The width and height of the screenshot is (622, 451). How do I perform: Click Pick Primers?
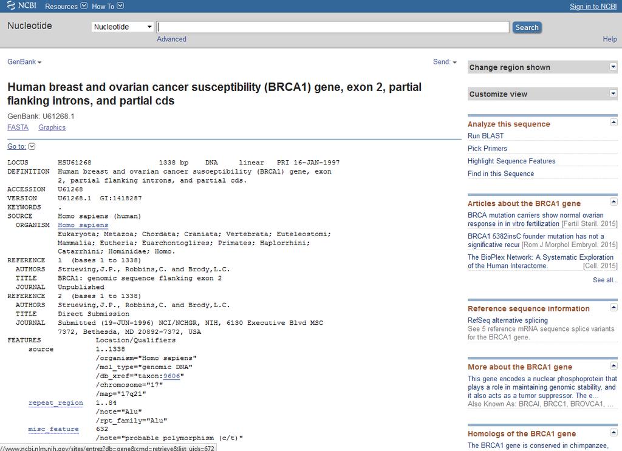pyautogui.click(x=487, y=149)
